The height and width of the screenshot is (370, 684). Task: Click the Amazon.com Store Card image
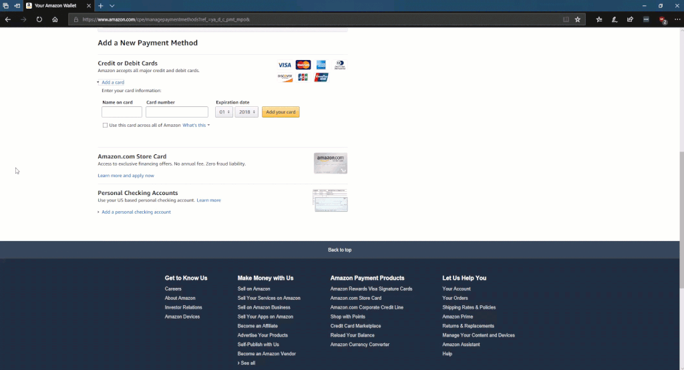(331, 163)
